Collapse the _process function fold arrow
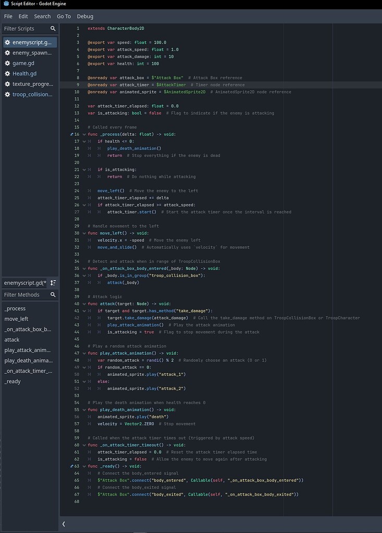382x533 pixels. [x=83, y=134]
